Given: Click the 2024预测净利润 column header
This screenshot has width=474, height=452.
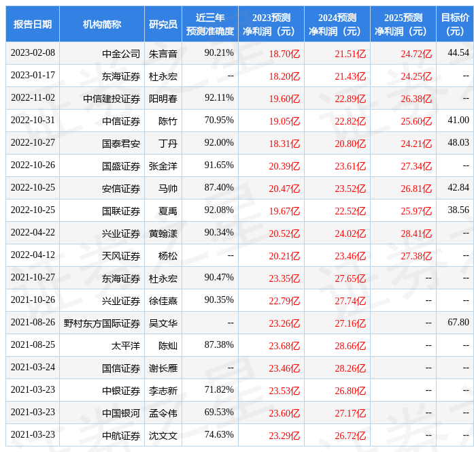Looking at the screenshot, I should [x=337, y=25].
